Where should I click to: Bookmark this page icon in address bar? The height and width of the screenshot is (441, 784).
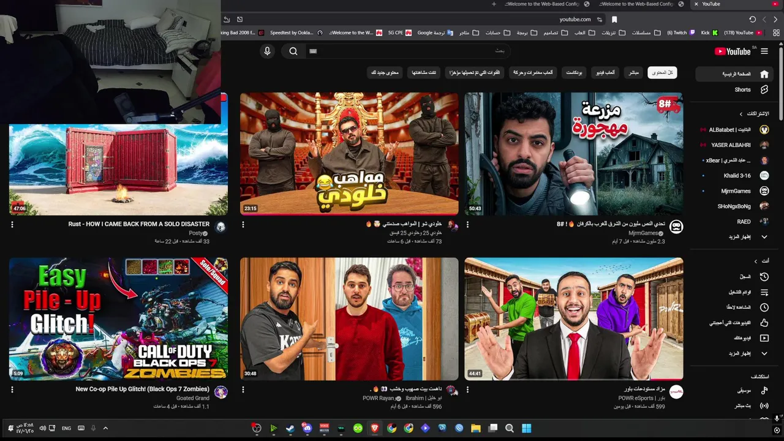614,20
